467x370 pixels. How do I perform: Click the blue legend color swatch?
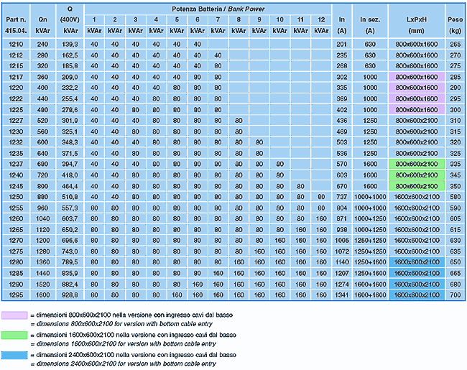pyautogui.click(x=14, y=355)
